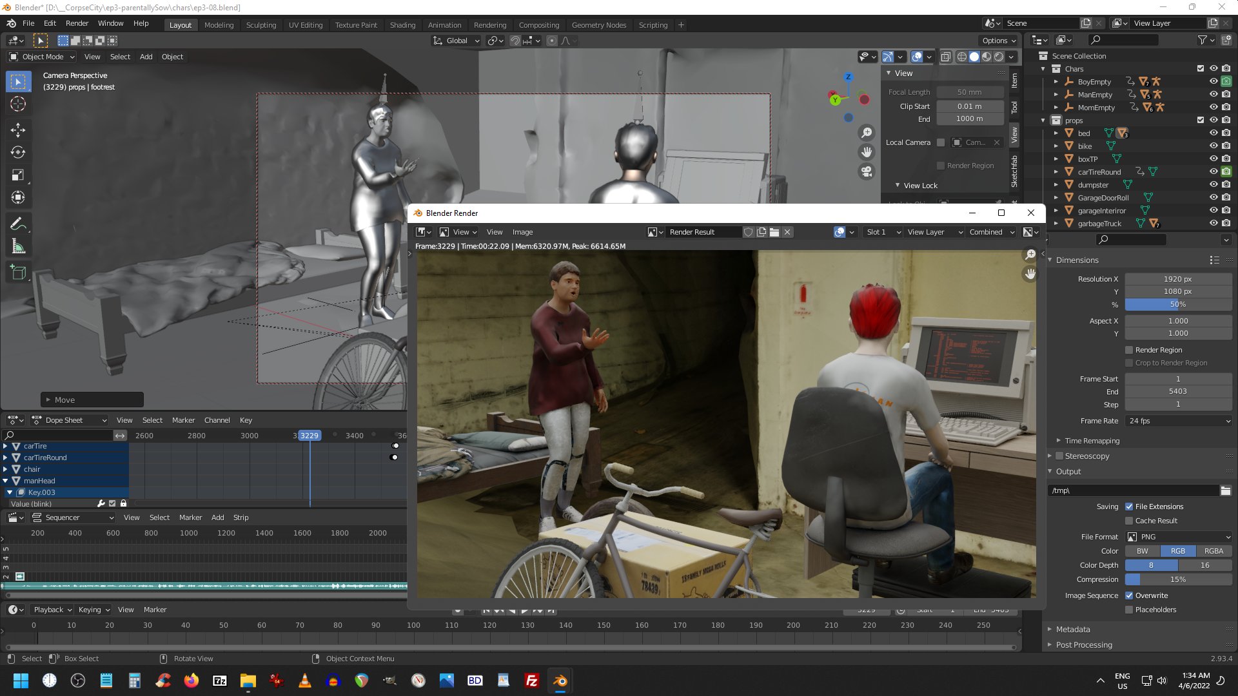Viewport: 1238px width, 696px height.
Task: Select the Annotate tool
Action: 18,224
